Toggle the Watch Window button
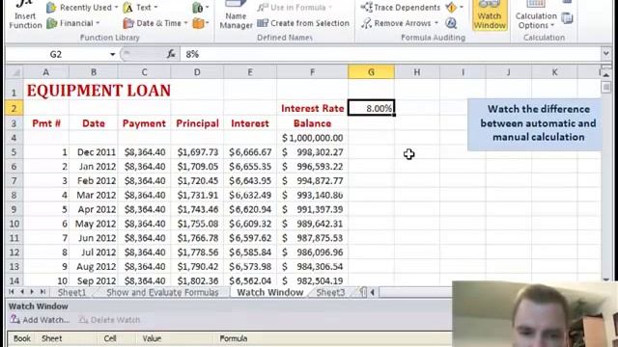The image size is (618, 347). click(490, 15)
